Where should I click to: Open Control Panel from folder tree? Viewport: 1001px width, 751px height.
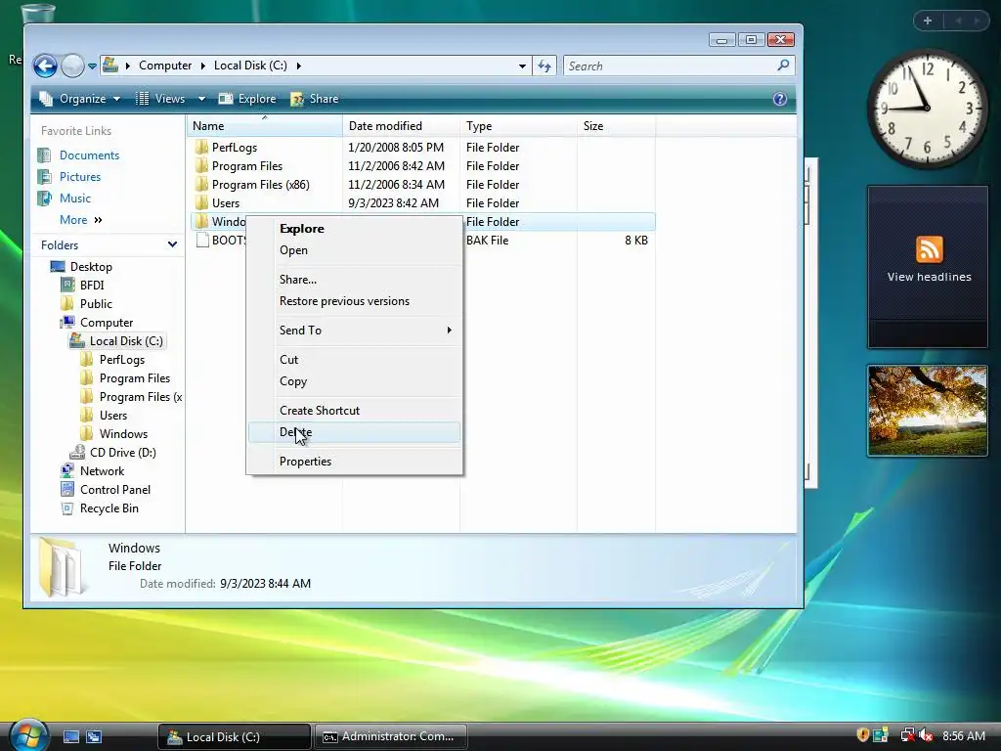[x=115, y=490]
